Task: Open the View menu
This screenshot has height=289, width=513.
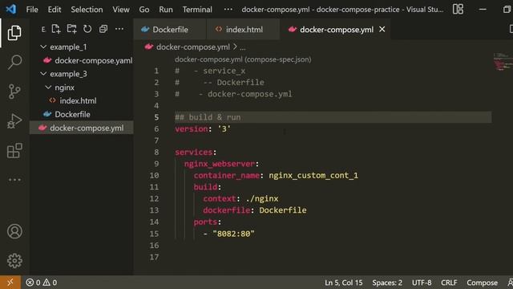Action: tap(121, 10)
